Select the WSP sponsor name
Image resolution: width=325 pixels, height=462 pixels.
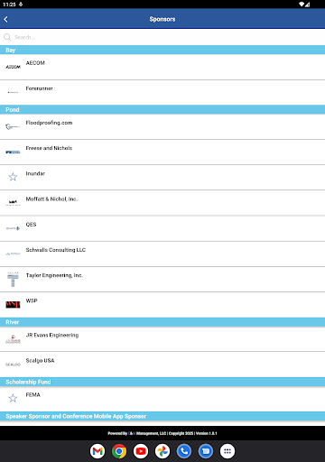32,300
